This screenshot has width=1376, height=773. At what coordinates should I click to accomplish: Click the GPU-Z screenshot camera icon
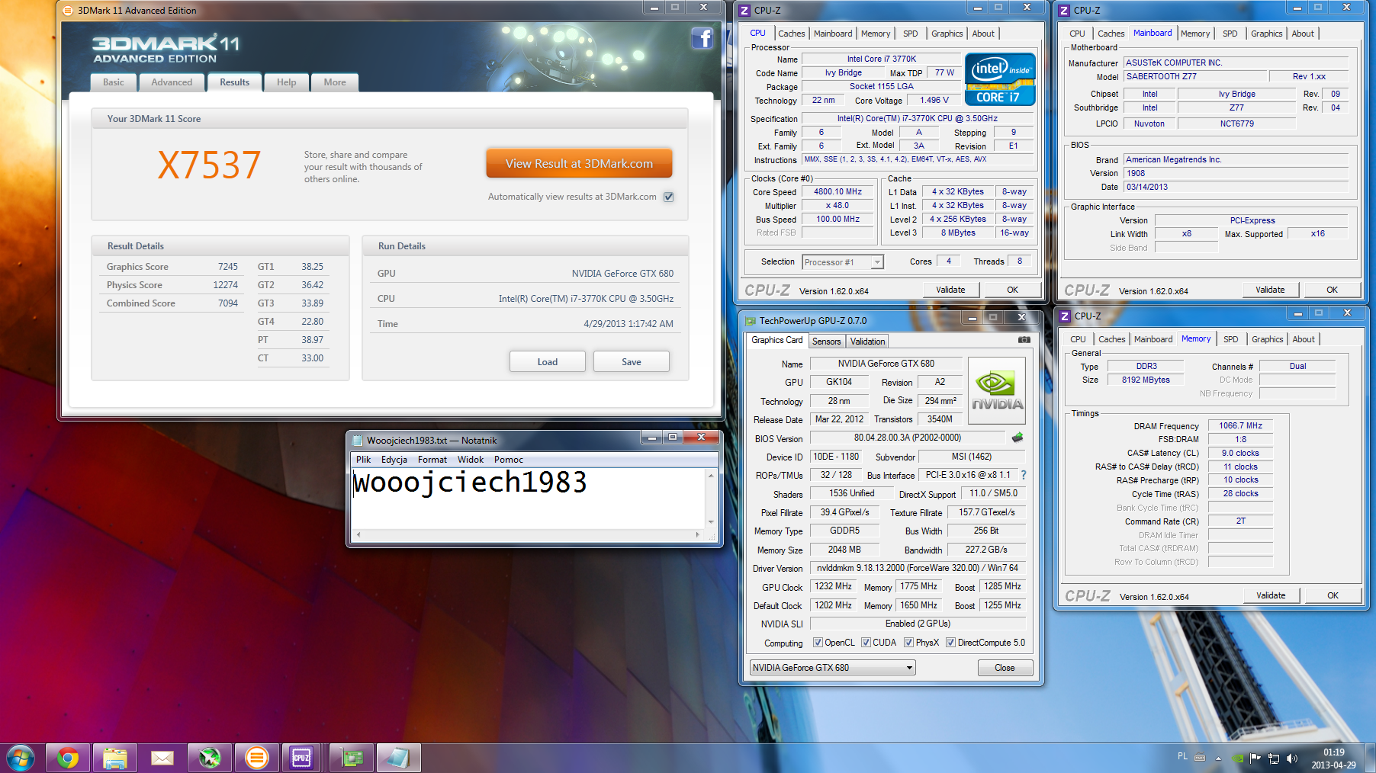pos(1024,340)
